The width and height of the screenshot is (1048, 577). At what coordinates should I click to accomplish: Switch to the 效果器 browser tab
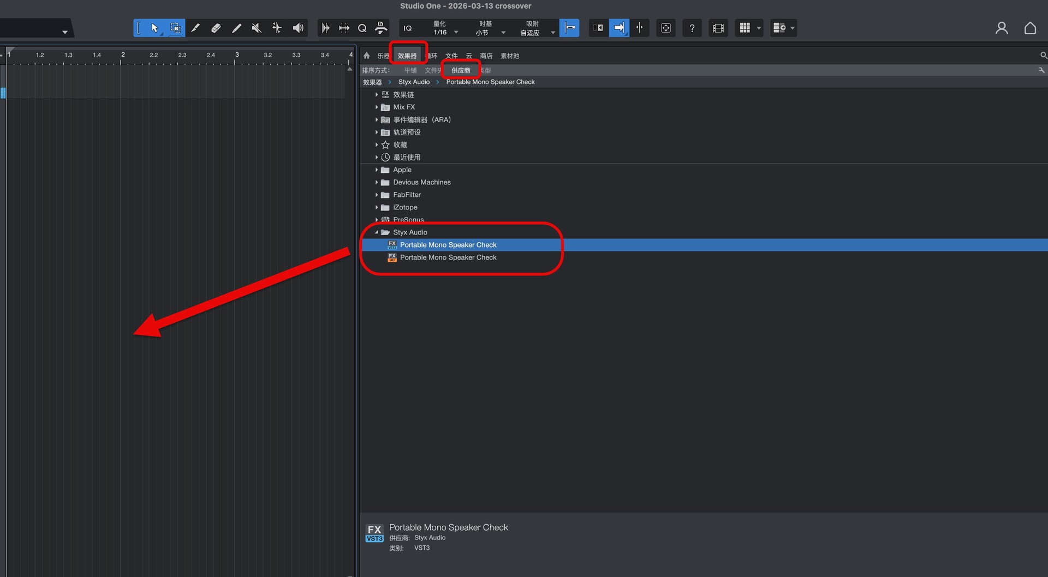pos(407,56)
